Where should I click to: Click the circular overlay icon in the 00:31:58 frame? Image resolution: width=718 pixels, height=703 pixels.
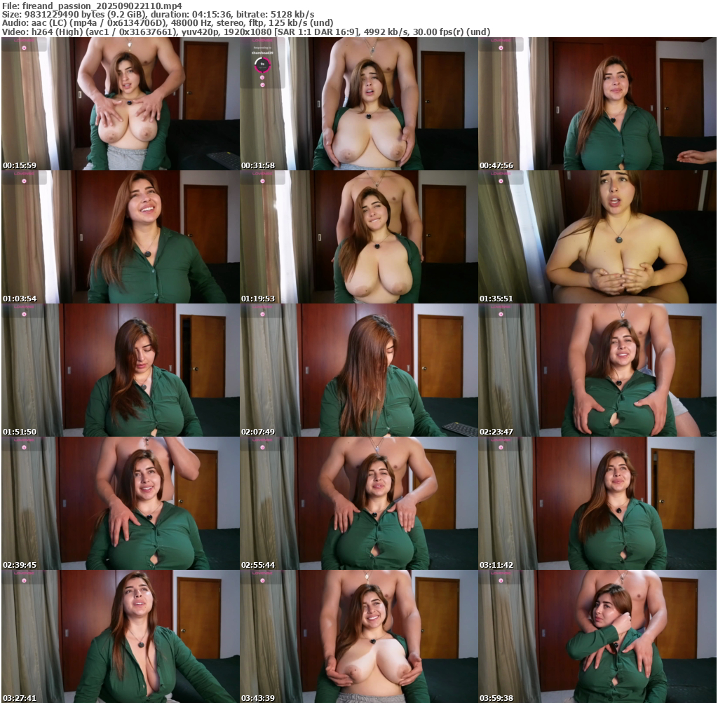click(x=262, y=66)
